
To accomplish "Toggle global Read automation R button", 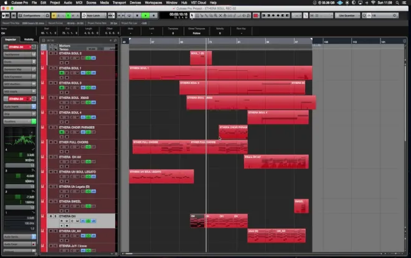I will [x=68, y=16].
